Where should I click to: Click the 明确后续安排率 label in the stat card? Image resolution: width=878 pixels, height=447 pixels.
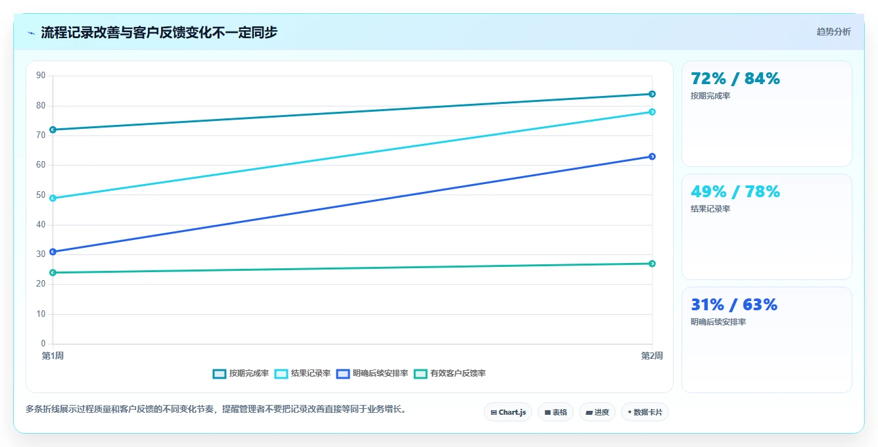pos(718,322)
